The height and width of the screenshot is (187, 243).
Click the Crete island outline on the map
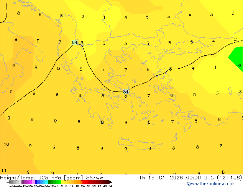(141, 143)
